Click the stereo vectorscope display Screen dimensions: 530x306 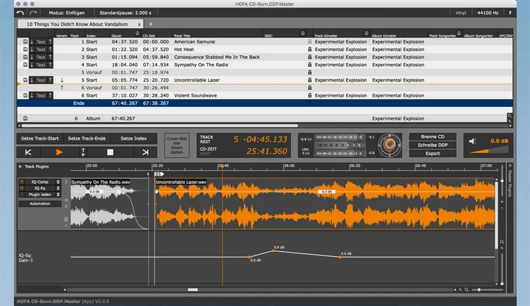click(x=390, y=145)
